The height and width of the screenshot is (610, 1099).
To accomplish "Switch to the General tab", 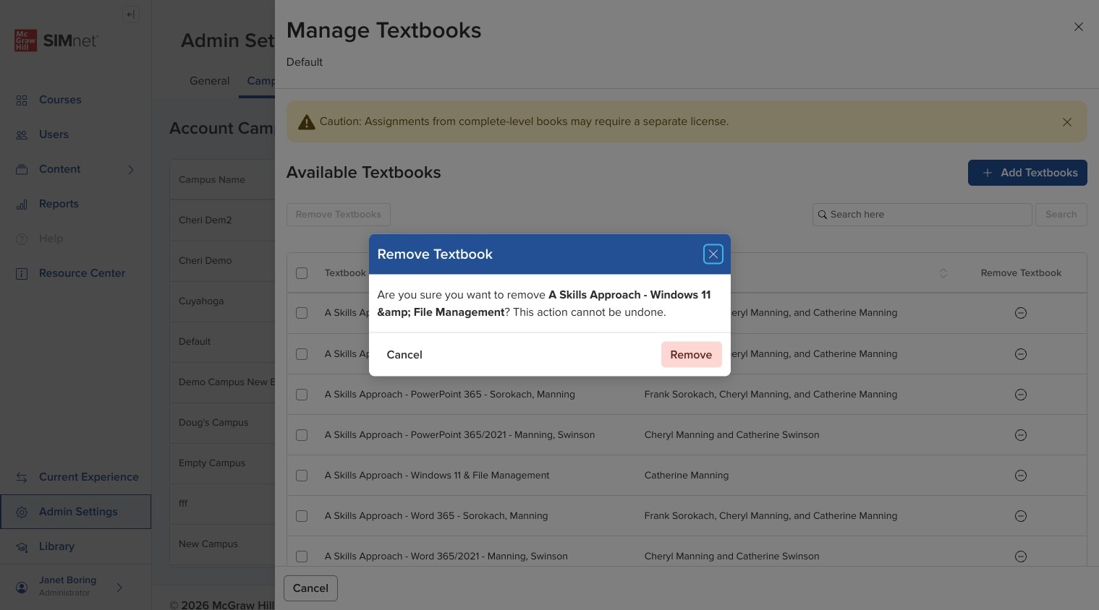I will coord(210,81).
